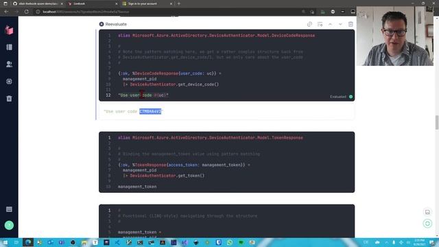This screenshot has width=439, height=247.
Task: Show the keyboard shortcuts help
Action: 9,209
